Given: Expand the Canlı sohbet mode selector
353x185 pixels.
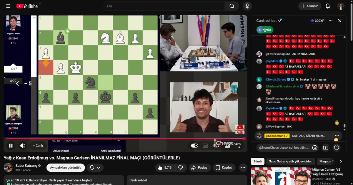Looking at the screenshot, I should tap(269, 21).
